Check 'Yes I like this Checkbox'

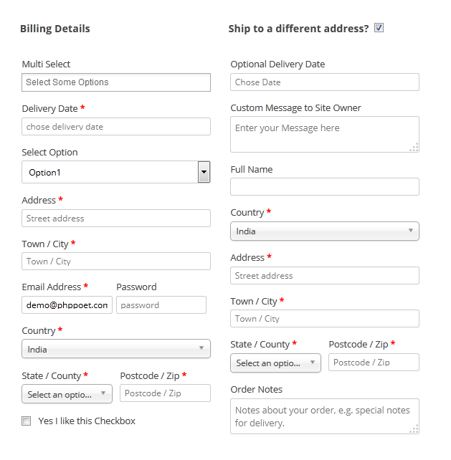coord(27,421)
